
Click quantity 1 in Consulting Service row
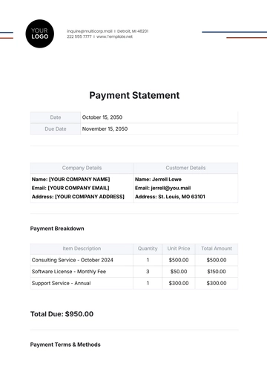(x=148, y=260)
